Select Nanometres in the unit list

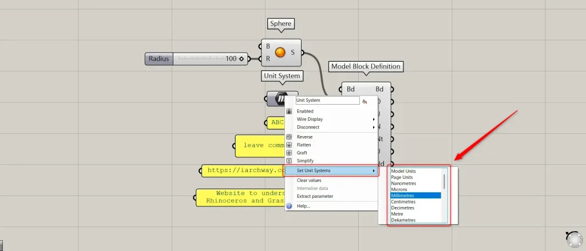pos(415,184)
